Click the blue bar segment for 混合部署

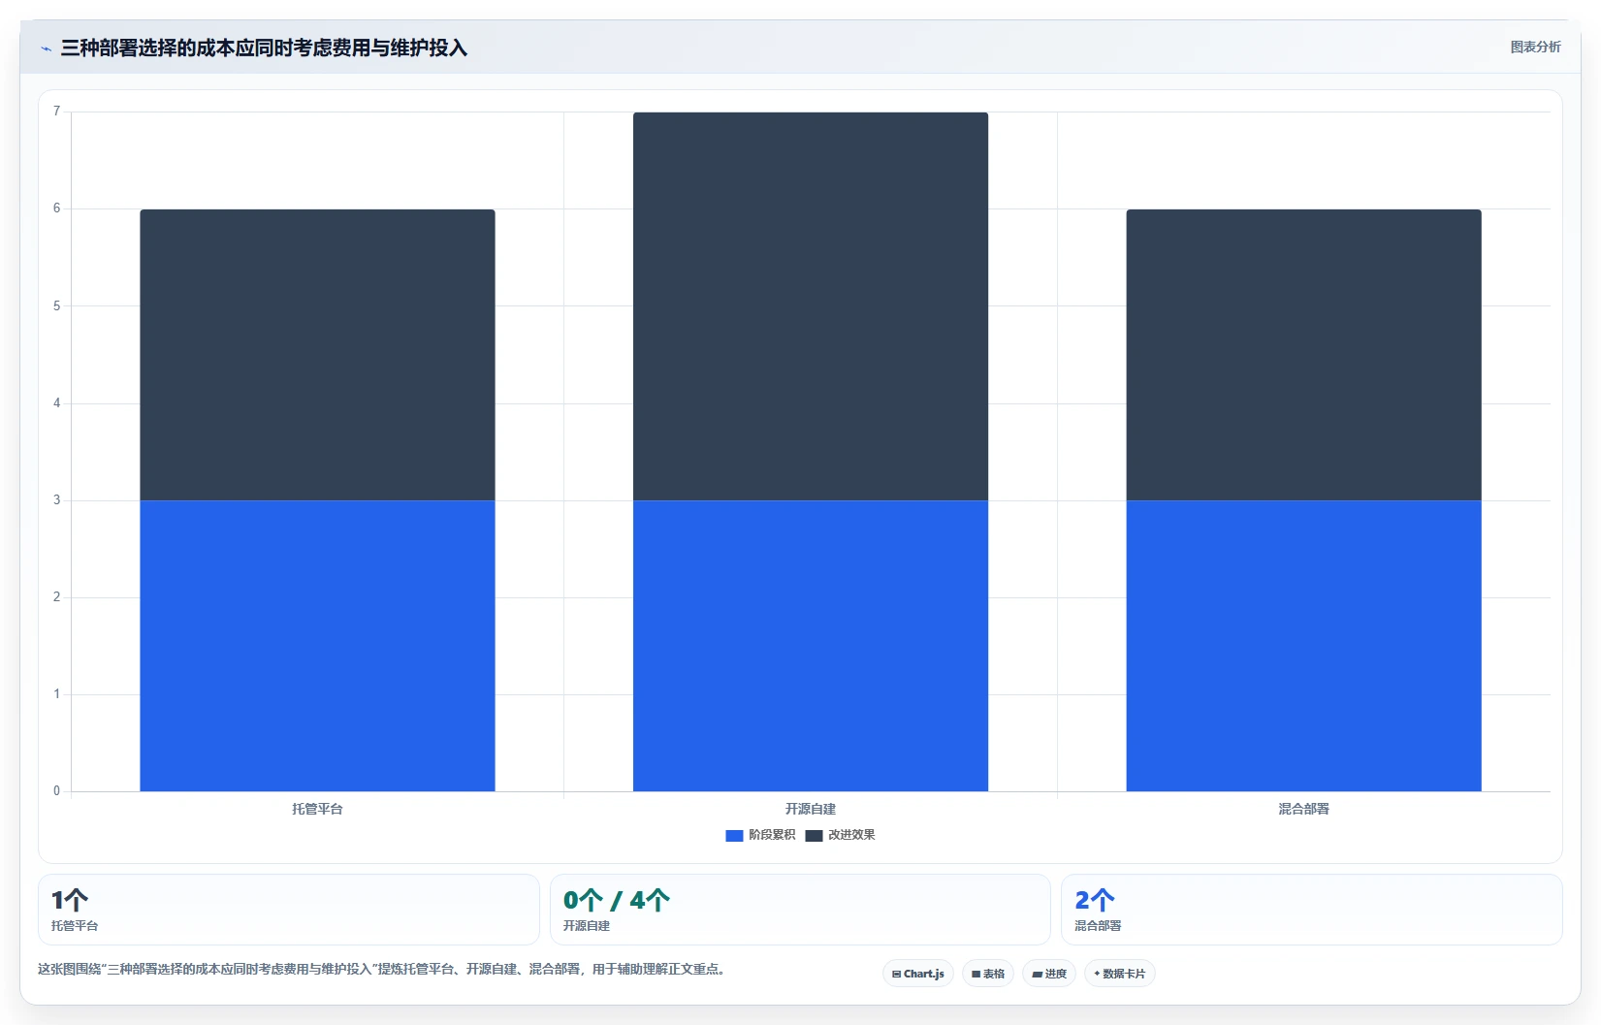pyautogui.click(x=1303, y=646)
